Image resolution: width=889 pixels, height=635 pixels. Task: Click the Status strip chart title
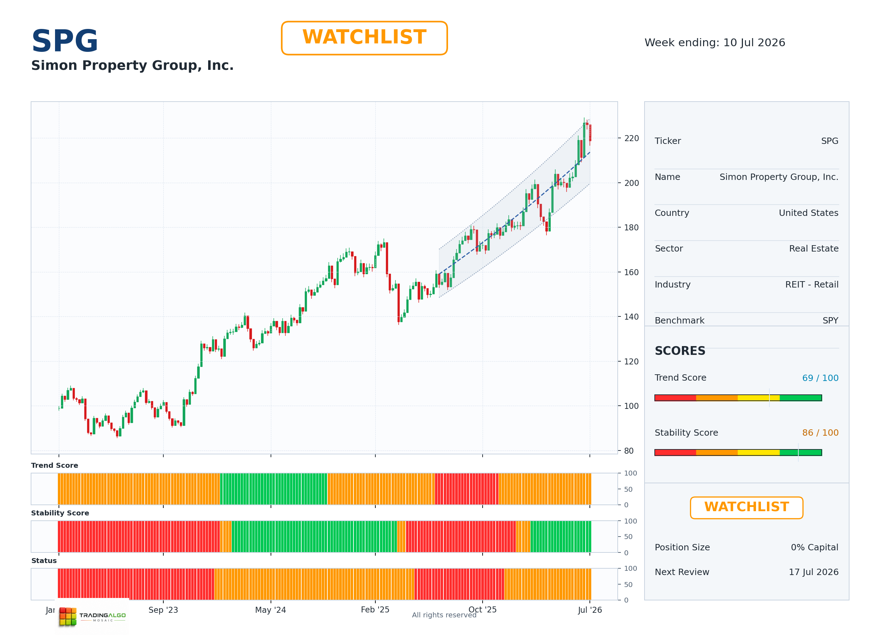pyautogui.click(x=44, y=561)
